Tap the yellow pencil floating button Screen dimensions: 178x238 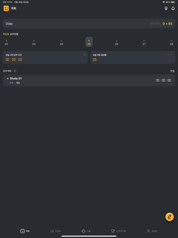click(170, 217)
